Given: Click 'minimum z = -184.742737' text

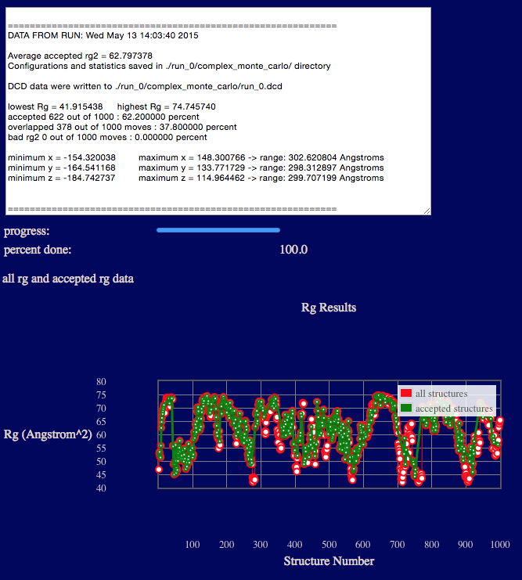Looking at the screenshot, I should click(61, 178).
